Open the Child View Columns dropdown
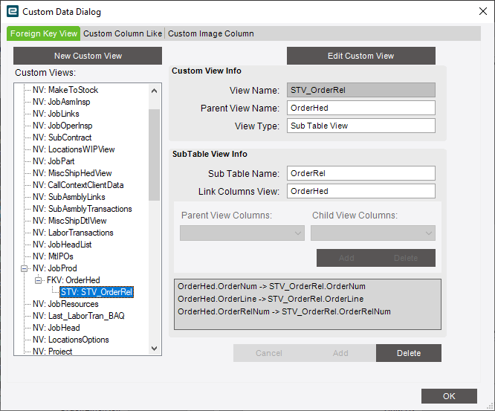The height and width of the screenshot is (411, 495). click(373, 233)
